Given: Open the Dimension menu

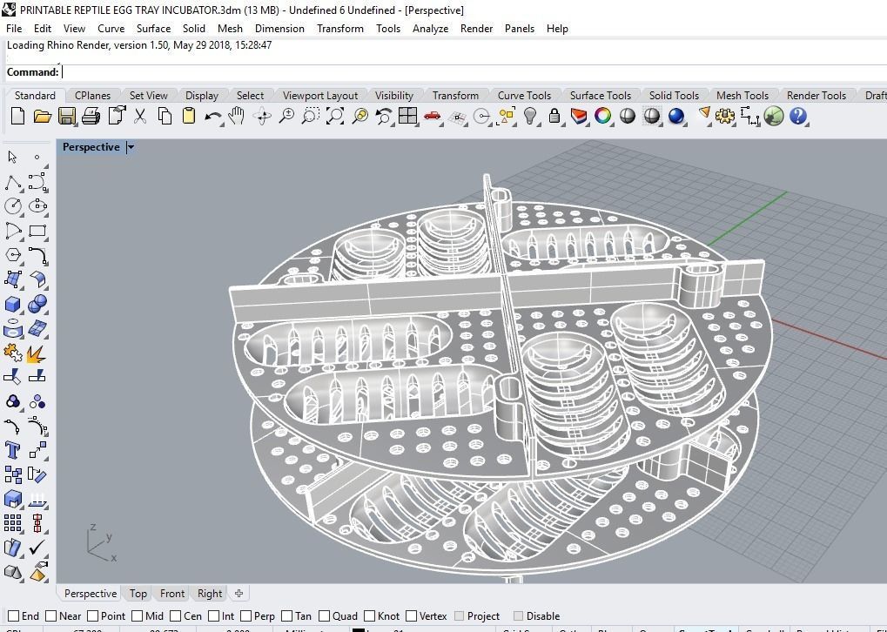Looking at the screenshot, I should coord(279,28).
